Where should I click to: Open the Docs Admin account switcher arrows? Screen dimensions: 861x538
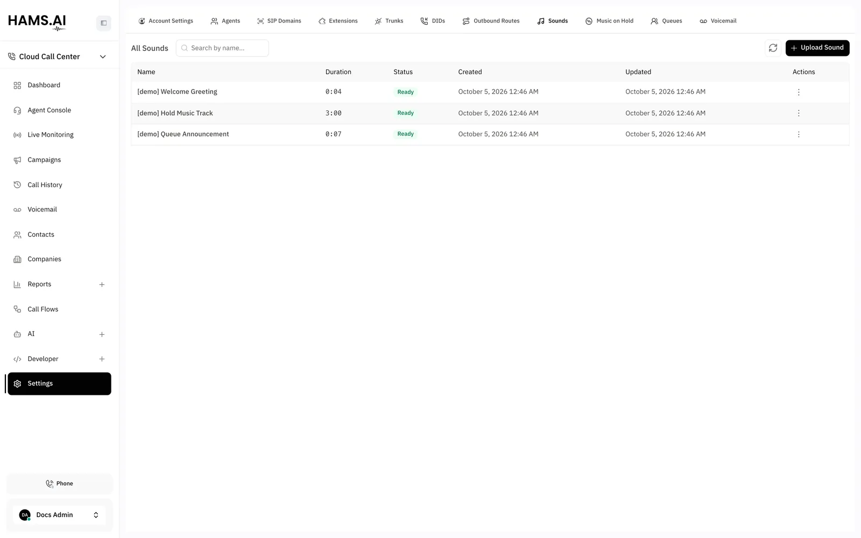(x=96, y=515)
